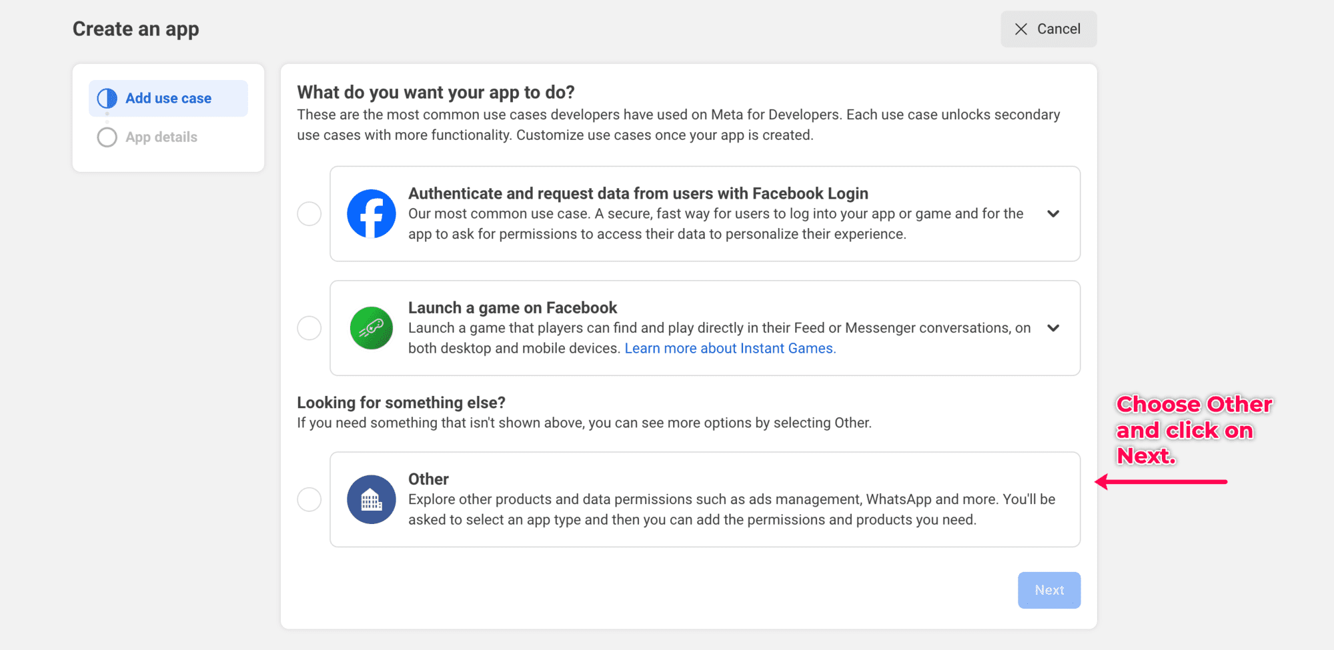Screen dimensions: 1334x650
Task: Click the green game controller icon
Action: [x=372, y=328]
